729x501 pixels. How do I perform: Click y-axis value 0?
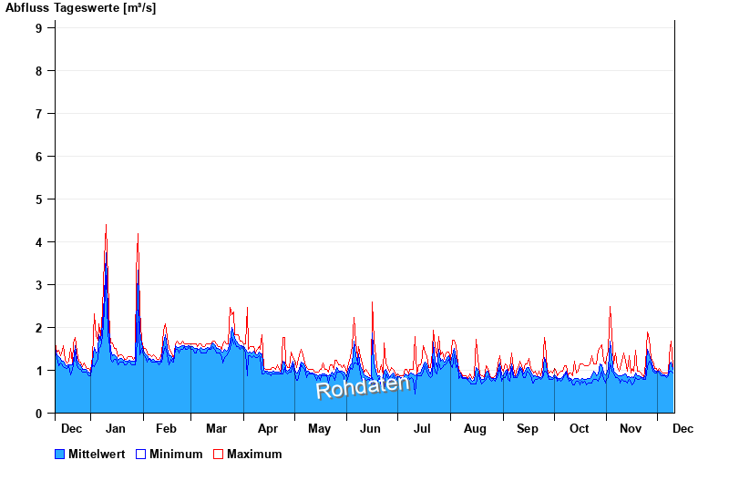tap(38, 414)
